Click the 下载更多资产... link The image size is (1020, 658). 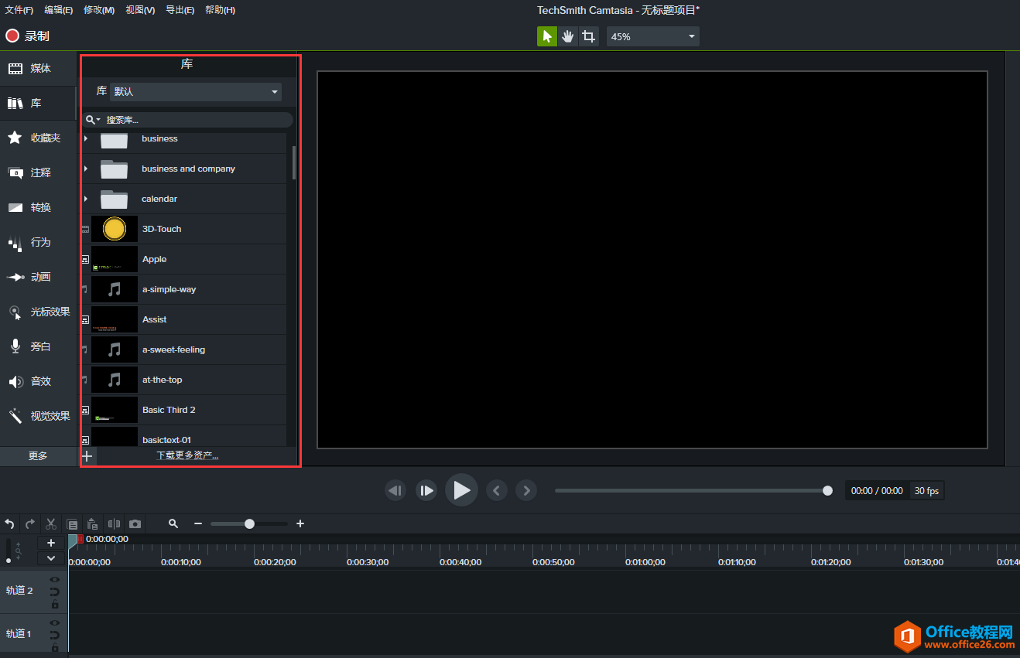[x=187, y=456]
